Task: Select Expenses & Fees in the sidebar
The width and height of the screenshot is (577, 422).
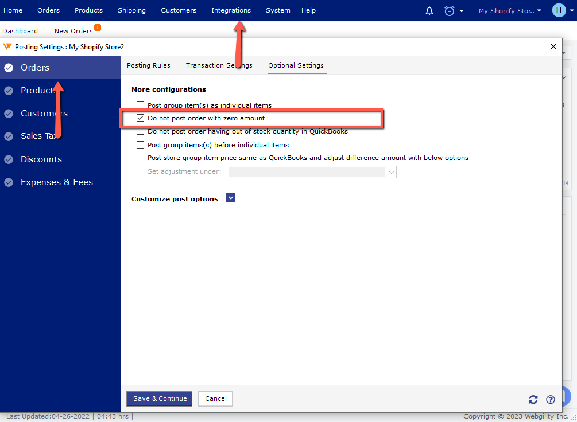Action: click(60, 182)
